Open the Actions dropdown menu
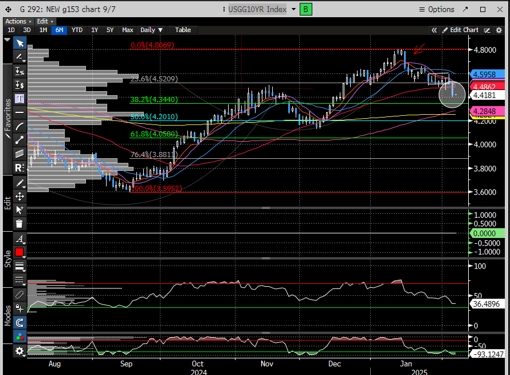Screen dimensions: 510x375 click(18, 21)
